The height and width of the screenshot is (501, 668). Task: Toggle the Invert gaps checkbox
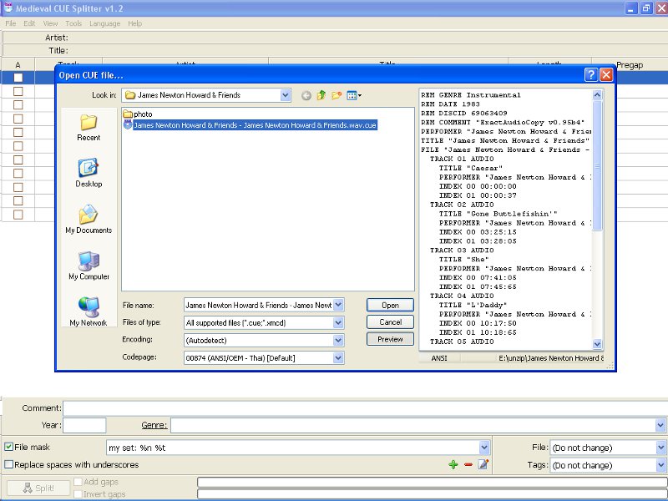click(x=78, y=494)
